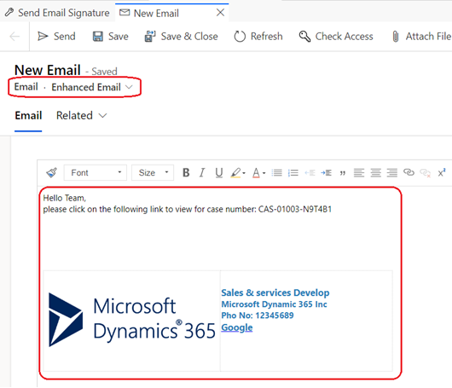Viewport: 452px width, 388px height.
Task: Toggle bold formatting
Action: 186,172
